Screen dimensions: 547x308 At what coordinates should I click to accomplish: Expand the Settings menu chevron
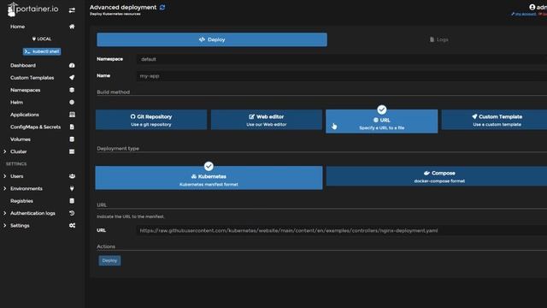[x=5, y=226]
